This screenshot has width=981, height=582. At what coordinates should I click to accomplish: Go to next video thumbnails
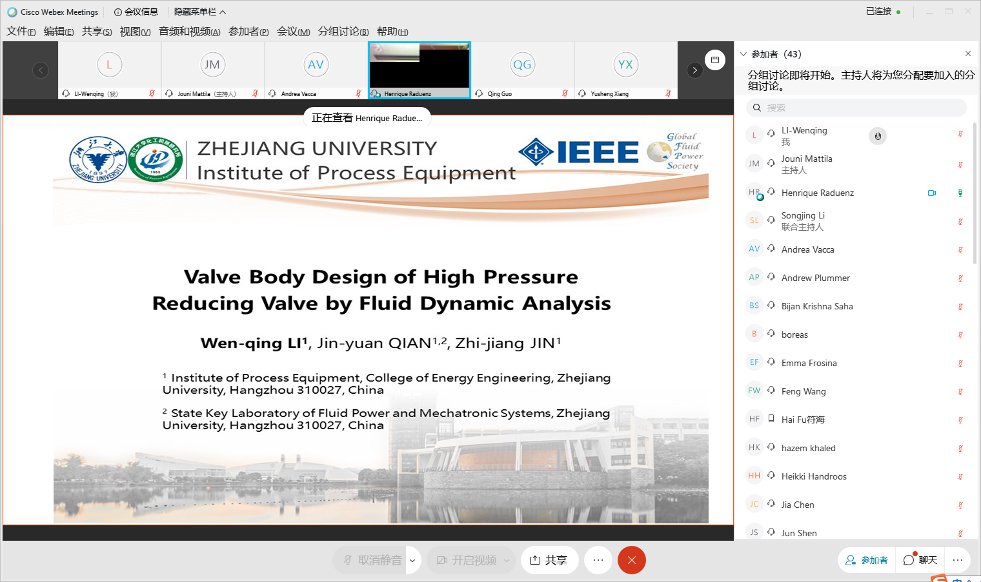point(694,70)
